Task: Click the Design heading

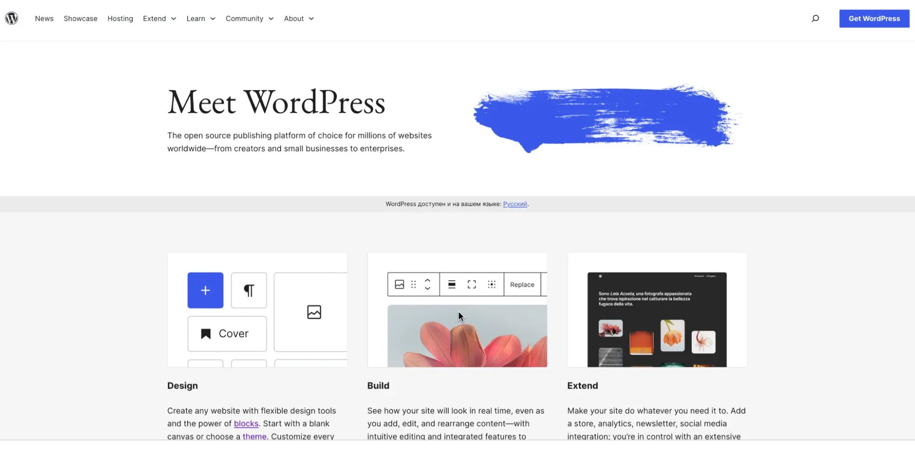Action: pos(183,386)
